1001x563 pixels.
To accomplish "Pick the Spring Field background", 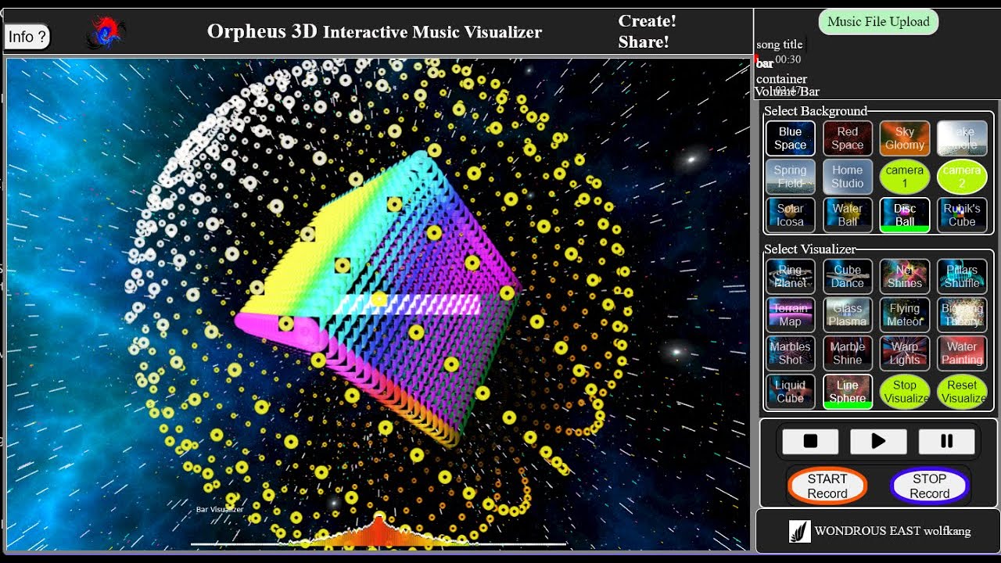I will (790, 177).
